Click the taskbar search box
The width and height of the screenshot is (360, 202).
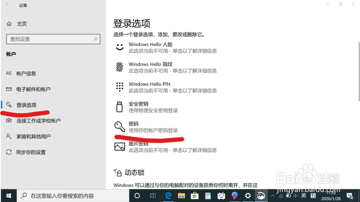coord(73,196)
